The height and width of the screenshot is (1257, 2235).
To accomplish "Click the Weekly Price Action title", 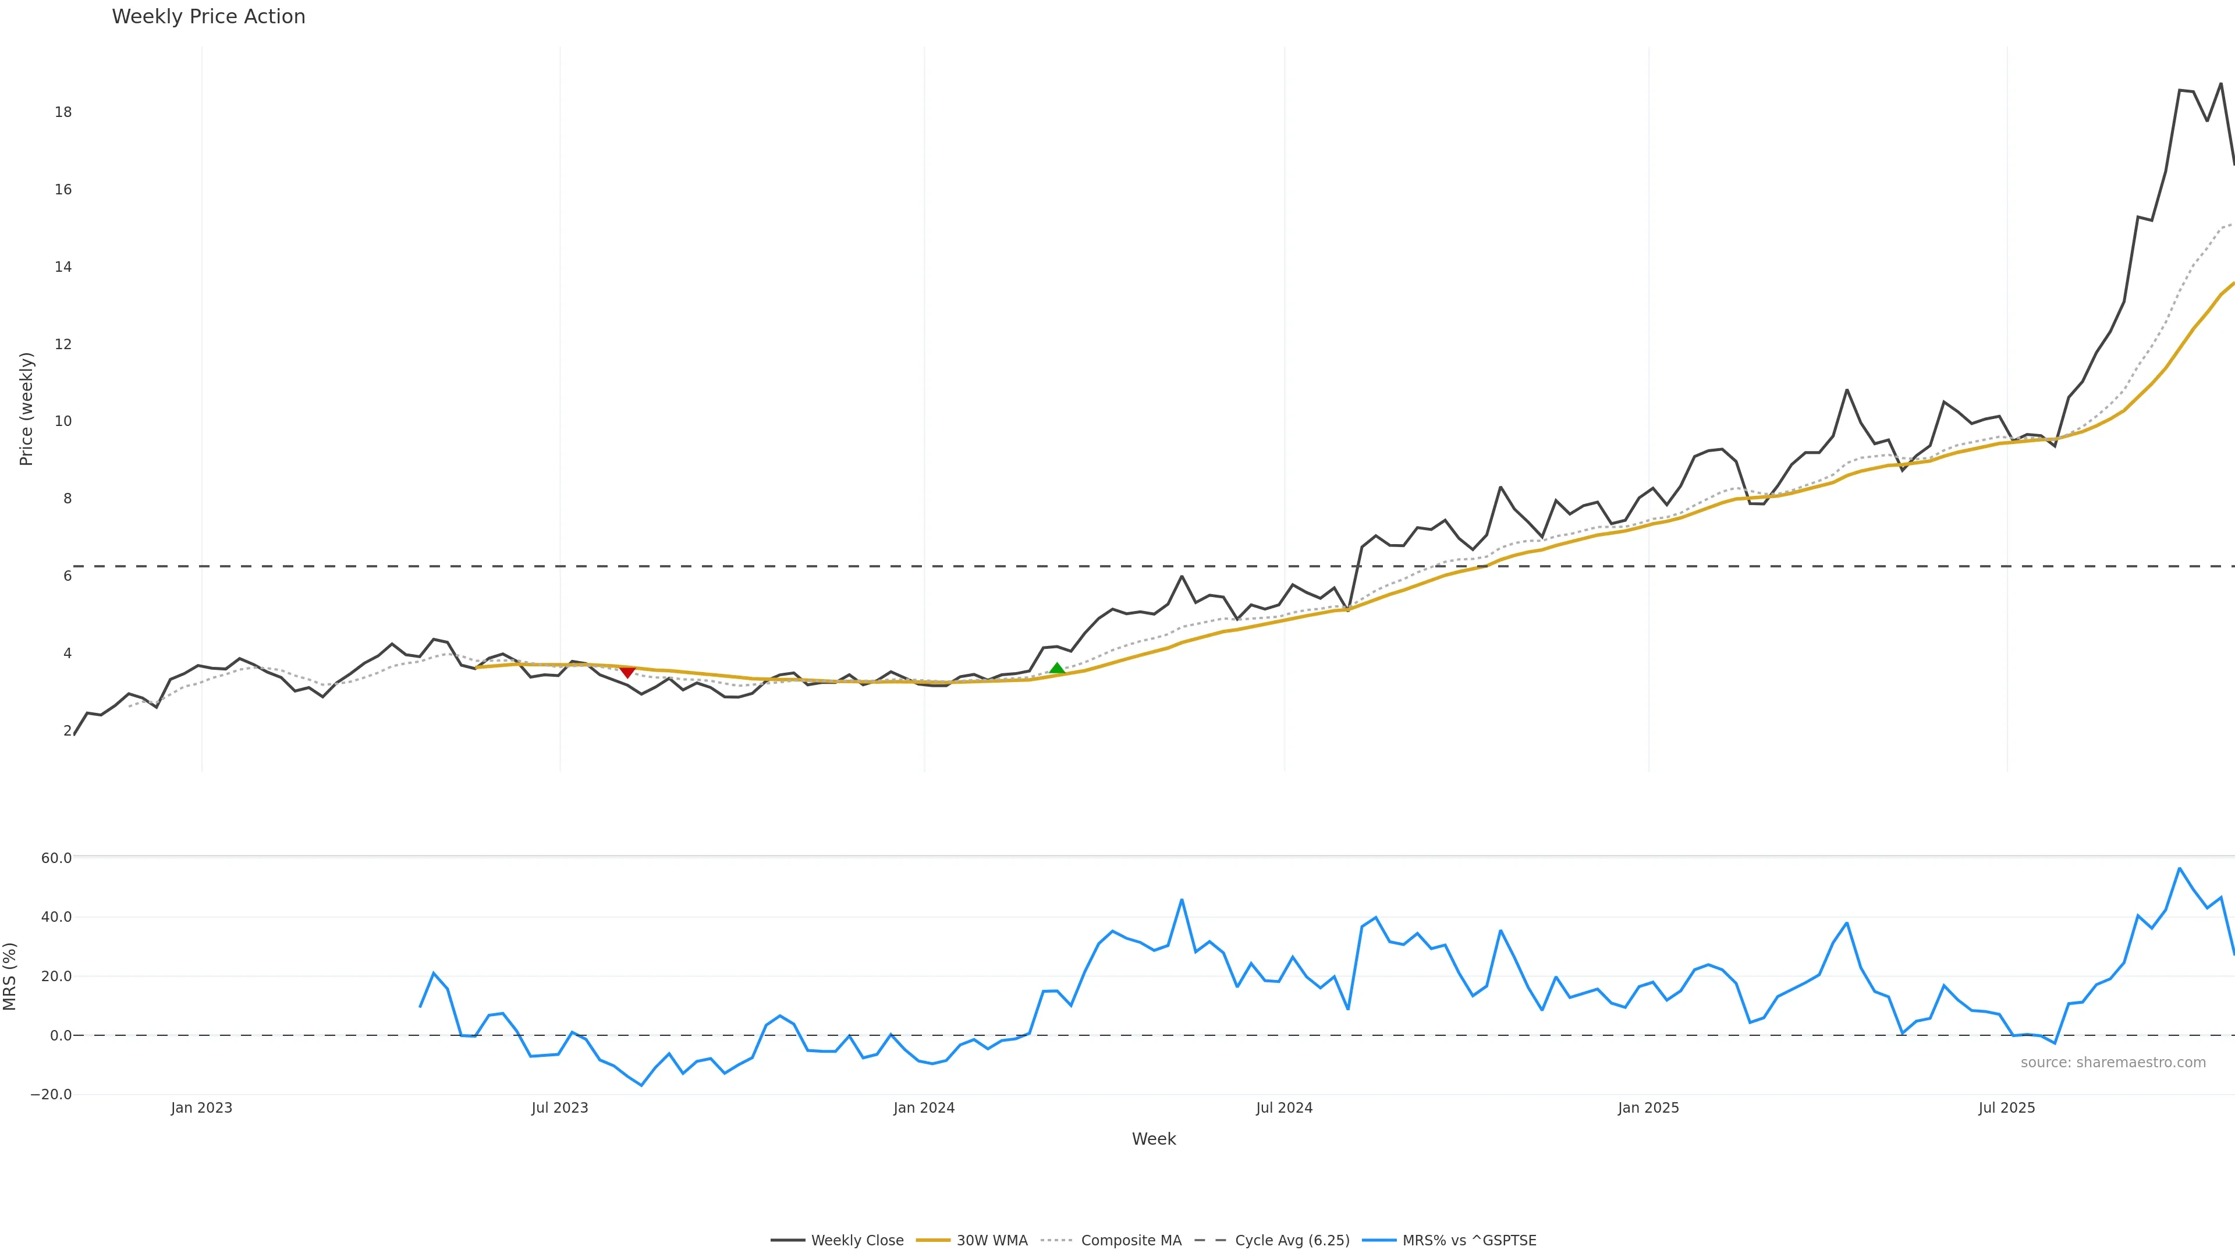I will coord(208,16).
